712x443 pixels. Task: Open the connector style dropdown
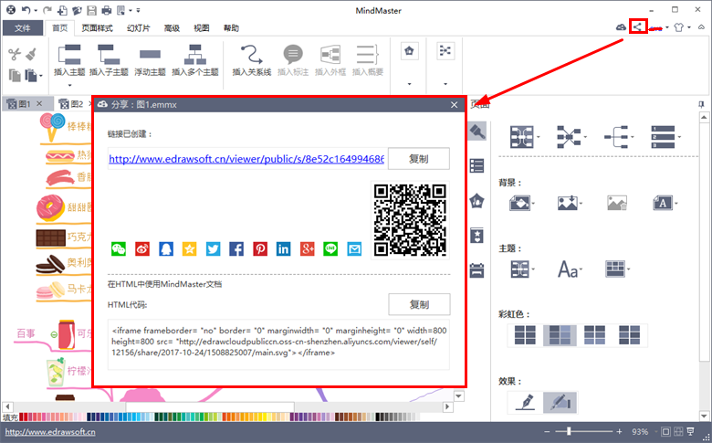pos(571,137)
